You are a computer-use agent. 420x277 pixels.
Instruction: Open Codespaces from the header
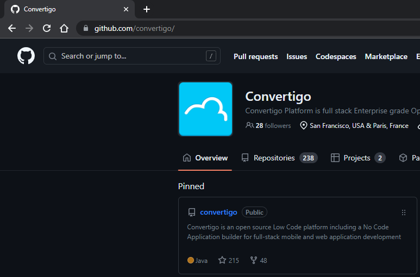click(x=336, y=56)
